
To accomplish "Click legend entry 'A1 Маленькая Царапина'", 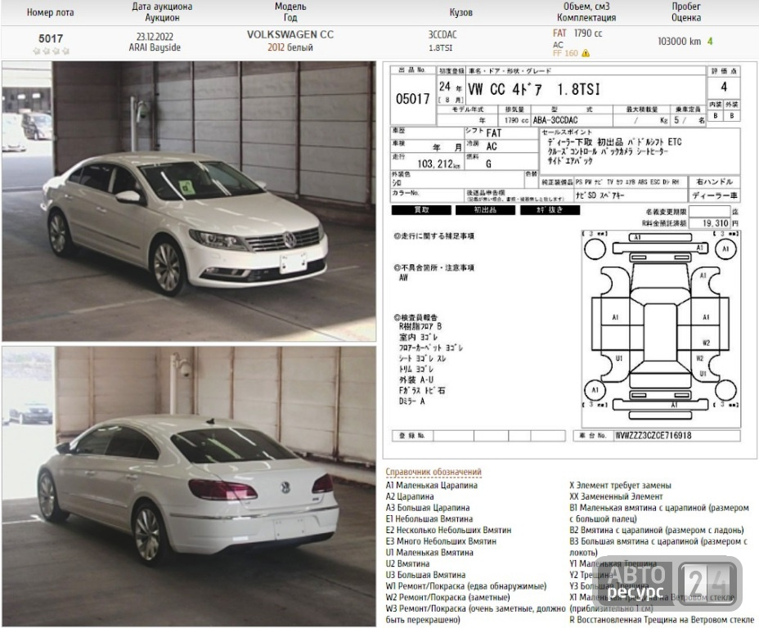I will (x=431, y=485).
